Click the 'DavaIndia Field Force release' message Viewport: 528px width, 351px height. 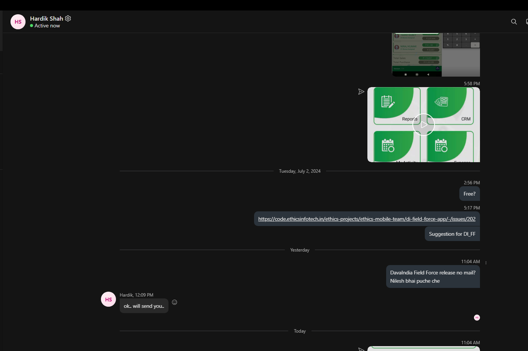click(x=433, y=277)
